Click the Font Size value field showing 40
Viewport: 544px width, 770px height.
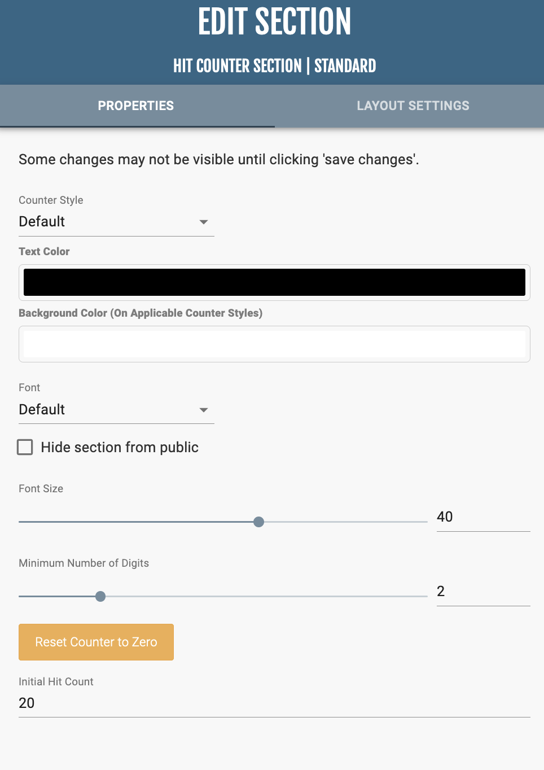[x=482, y=517]
